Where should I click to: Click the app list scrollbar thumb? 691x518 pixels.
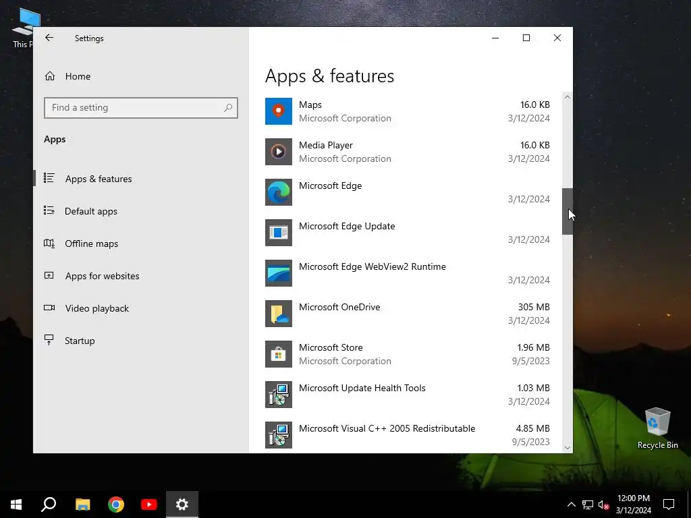coord(567,211)
